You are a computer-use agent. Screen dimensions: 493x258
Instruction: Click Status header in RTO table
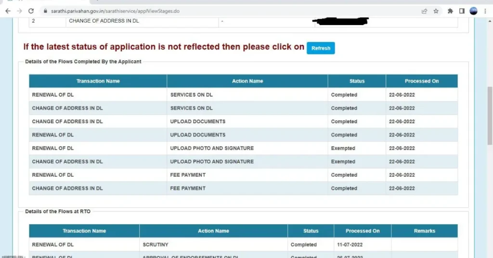(311, 231)
